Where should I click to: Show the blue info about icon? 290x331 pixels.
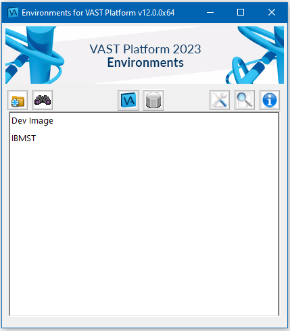click(270, 100)
